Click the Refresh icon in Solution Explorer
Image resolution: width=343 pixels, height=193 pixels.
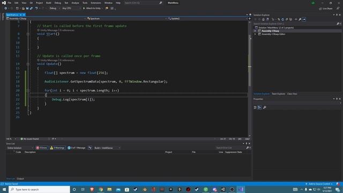pyautogui.click(x=282, y=19)
